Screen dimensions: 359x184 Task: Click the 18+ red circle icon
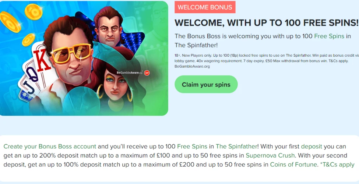coord(147,73)
